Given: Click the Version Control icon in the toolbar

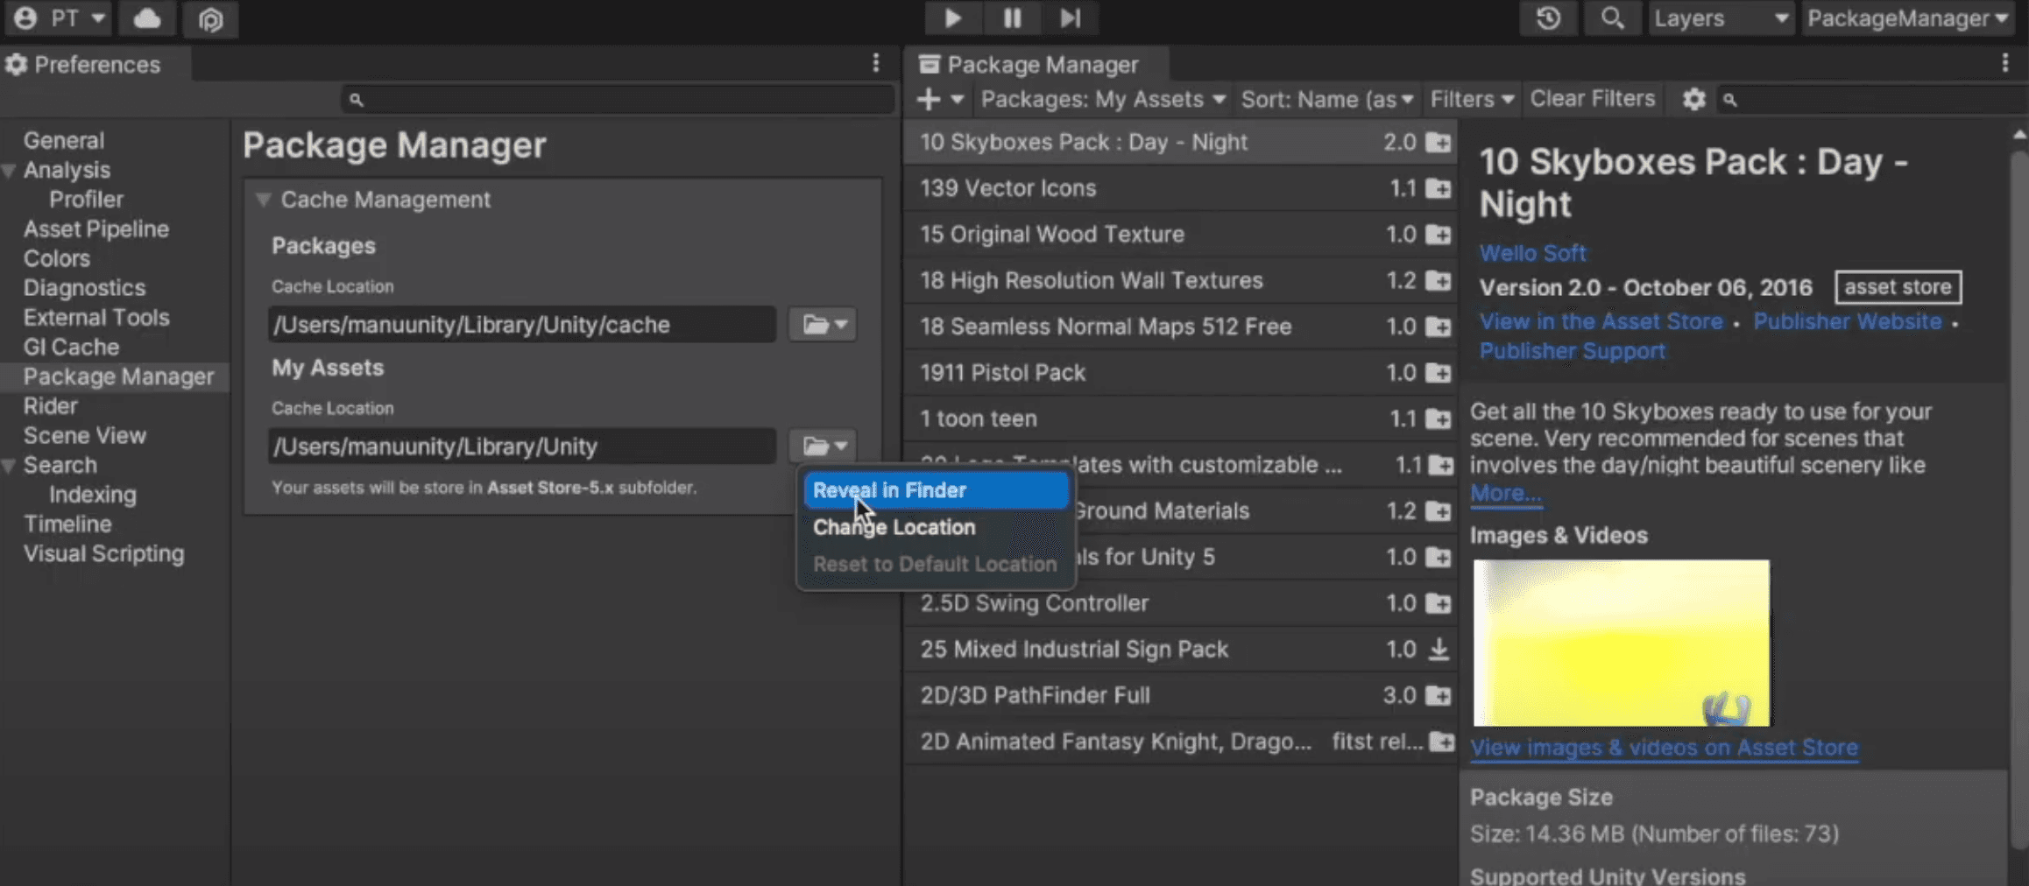Looking at the screenshot, I should (210, 19).
